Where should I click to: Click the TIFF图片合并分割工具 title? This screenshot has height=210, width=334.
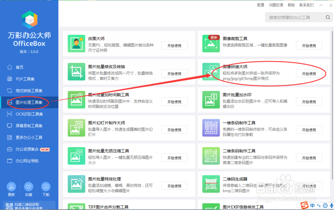click(x=109, y=207)
